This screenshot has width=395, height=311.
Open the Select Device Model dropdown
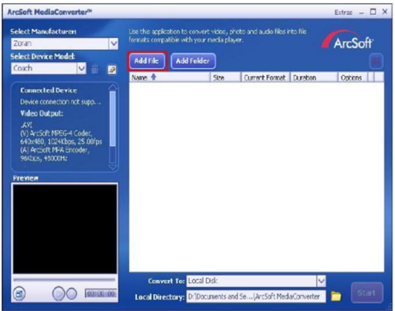point(81,68)
